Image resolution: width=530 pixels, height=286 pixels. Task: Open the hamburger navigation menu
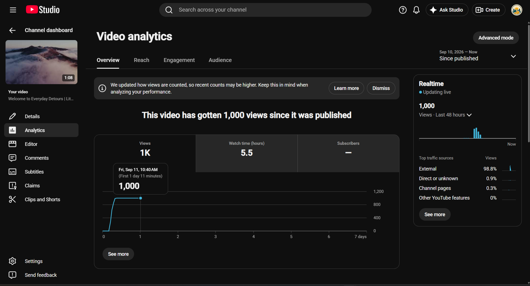click(x=13, y=10)
